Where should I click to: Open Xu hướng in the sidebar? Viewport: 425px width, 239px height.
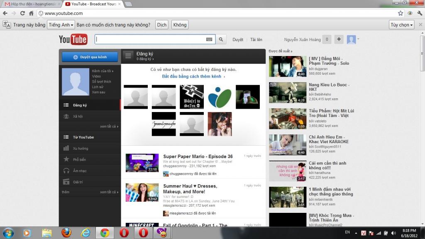click(81, 148)
